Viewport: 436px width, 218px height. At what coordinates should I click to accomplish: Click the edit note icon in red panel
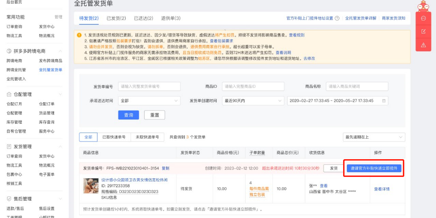(423, 31)
